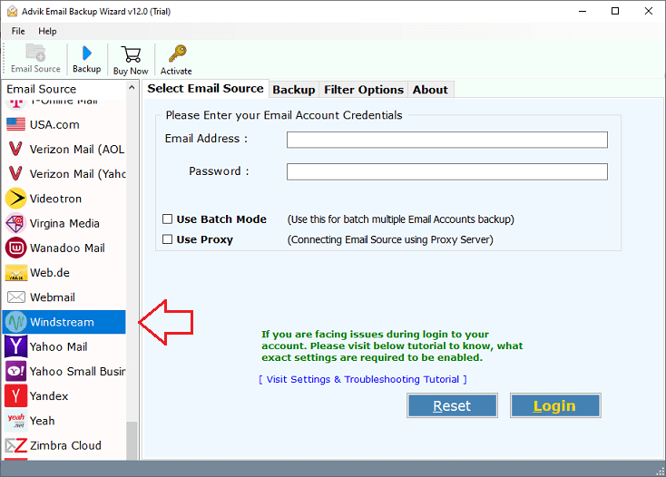Switch to the About tab

[430, 90]
